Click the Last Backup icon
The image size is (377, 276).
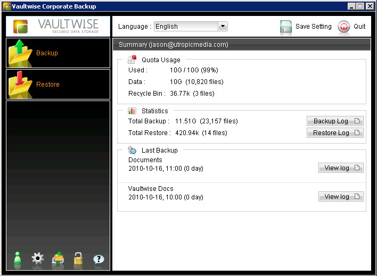(132, 150)
